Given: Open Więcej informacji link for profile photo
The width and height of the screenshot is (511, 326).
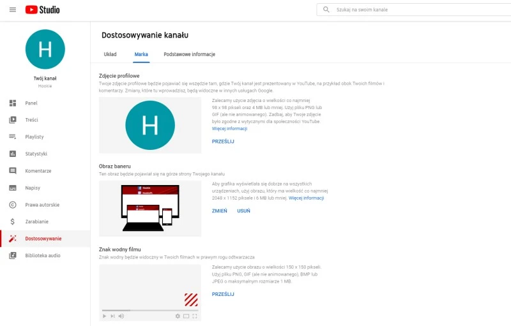Looking at the screenshot, I should tap(229, 128).
